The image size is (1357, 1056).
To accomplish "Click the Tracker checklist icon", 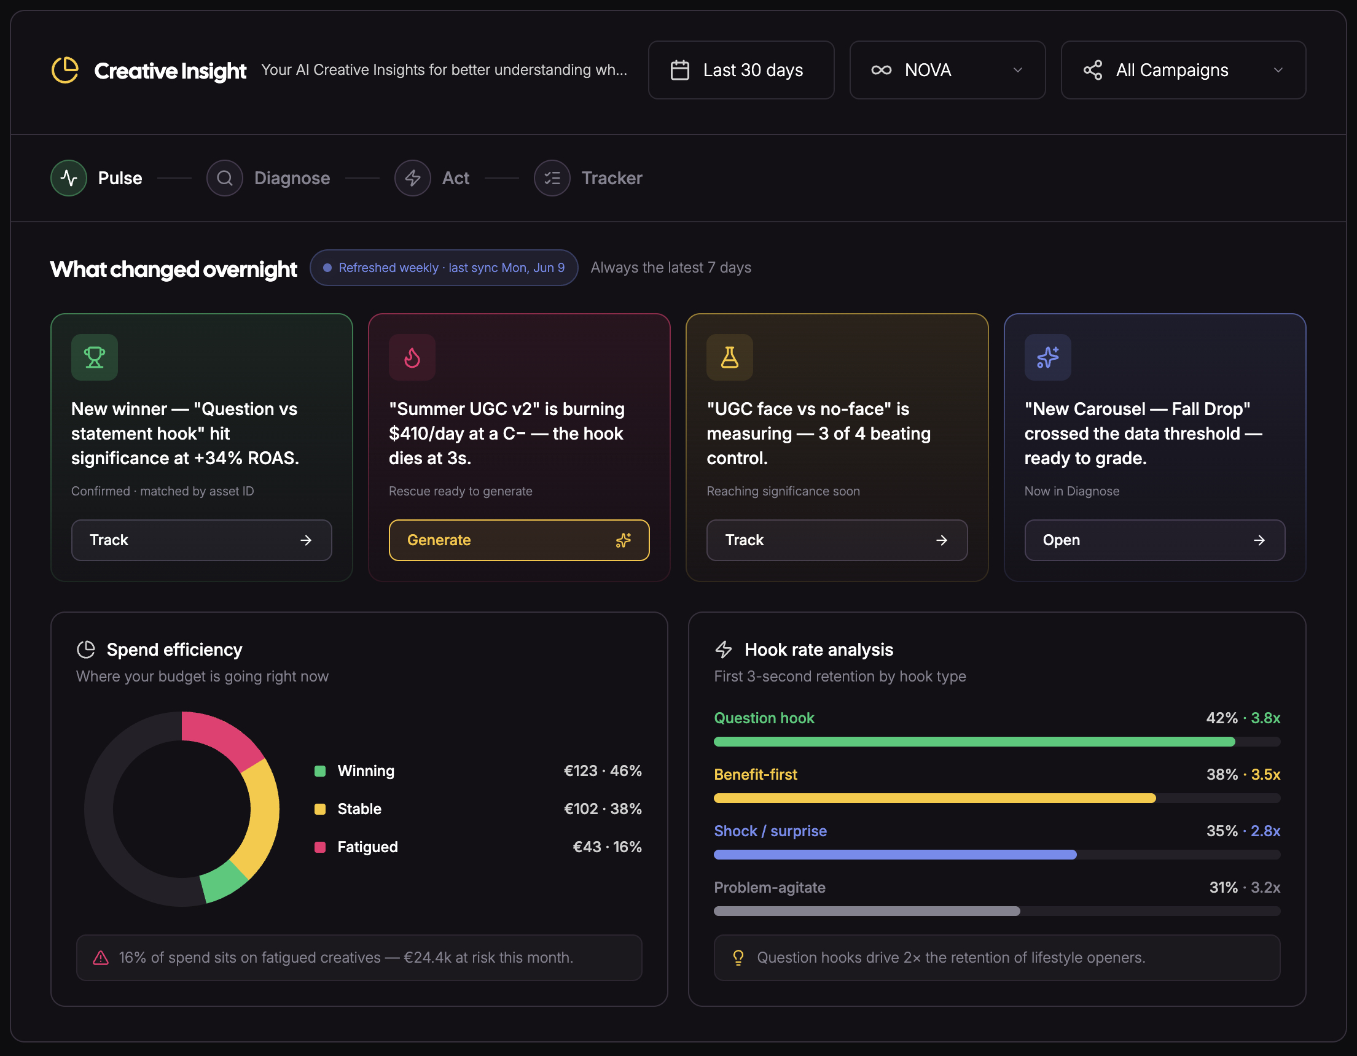I will coord(552,178).
